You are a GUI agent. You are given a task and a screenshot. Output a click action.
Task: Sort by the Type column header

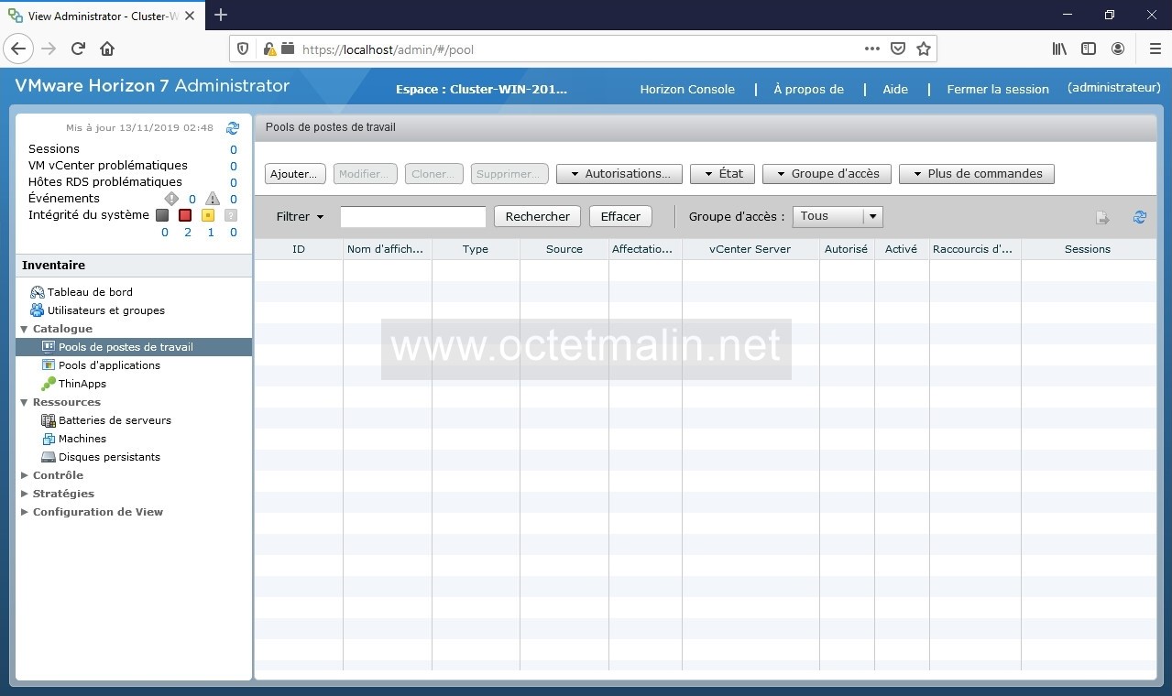(476, 249)
